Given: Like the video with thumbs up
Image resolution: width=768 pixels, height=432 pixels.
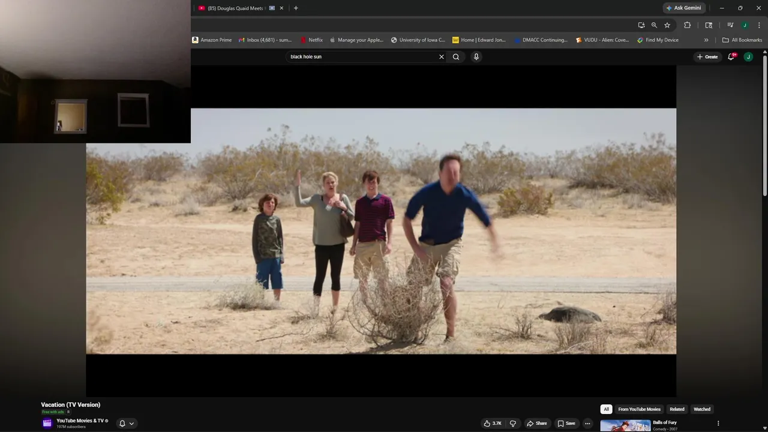Looking at the screenshot, I should click(493, 423).
